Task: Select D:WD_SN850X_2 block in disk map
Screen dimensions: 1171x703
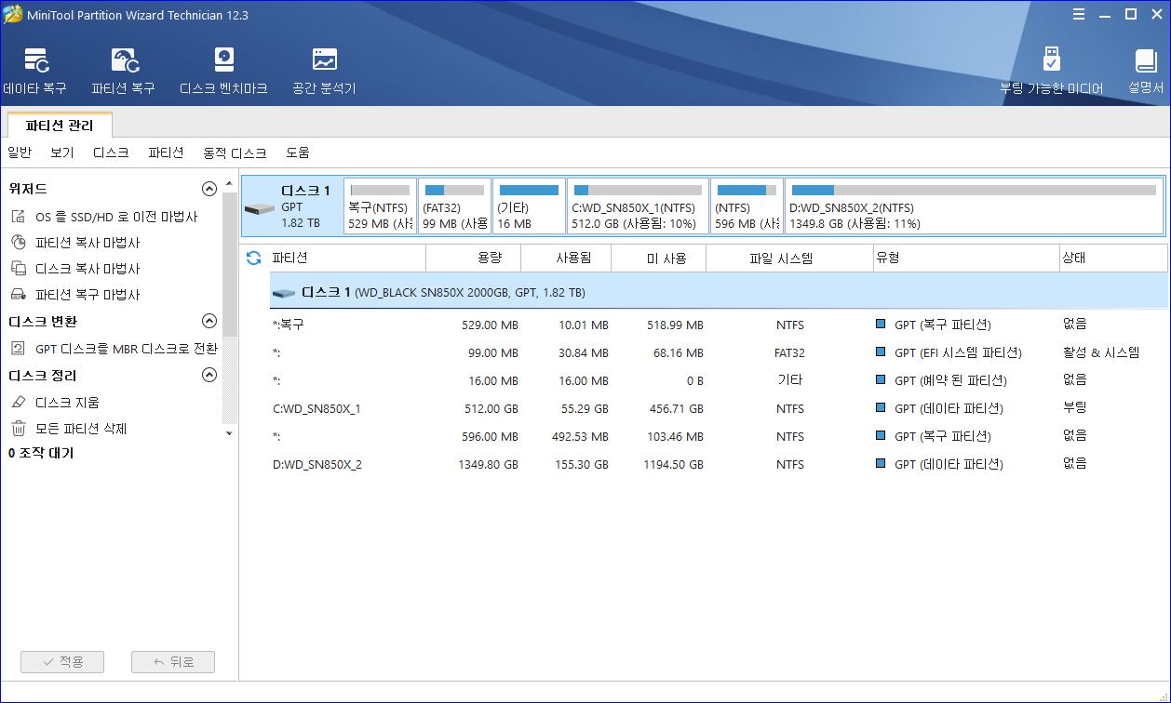Action: tap(974, 206)
